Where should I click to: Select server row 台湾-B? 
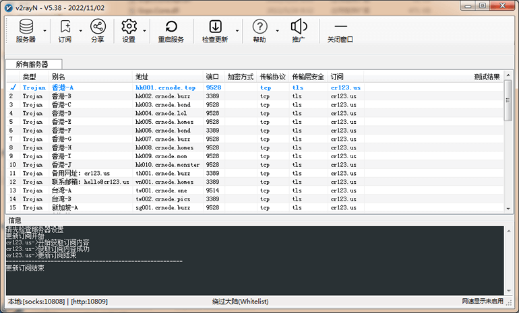pyautogui.click(x=255, y=199)
